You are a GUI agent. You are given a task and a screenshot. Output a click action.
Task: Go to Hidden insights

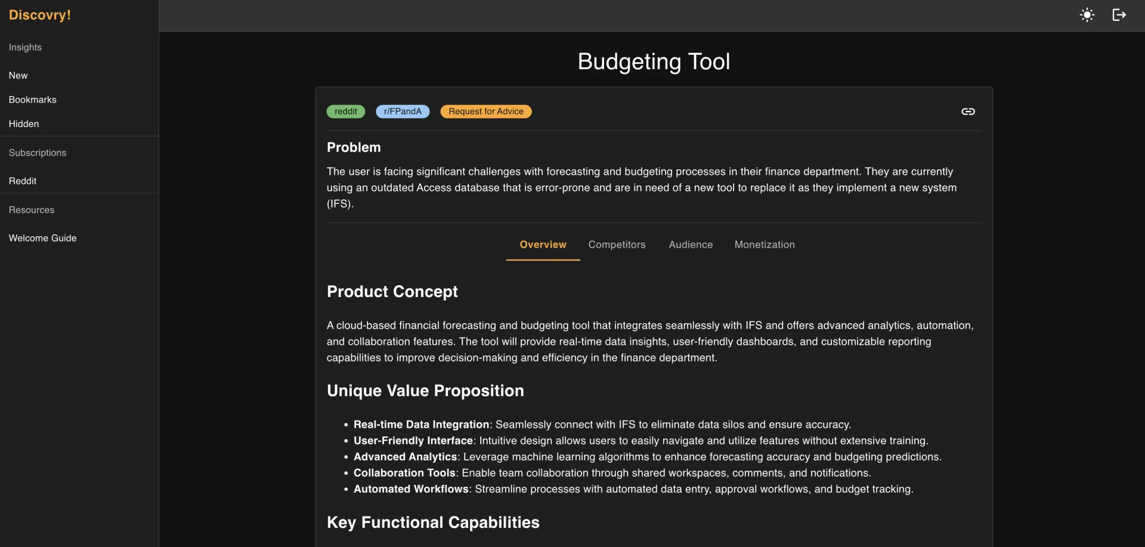(24, 124)
